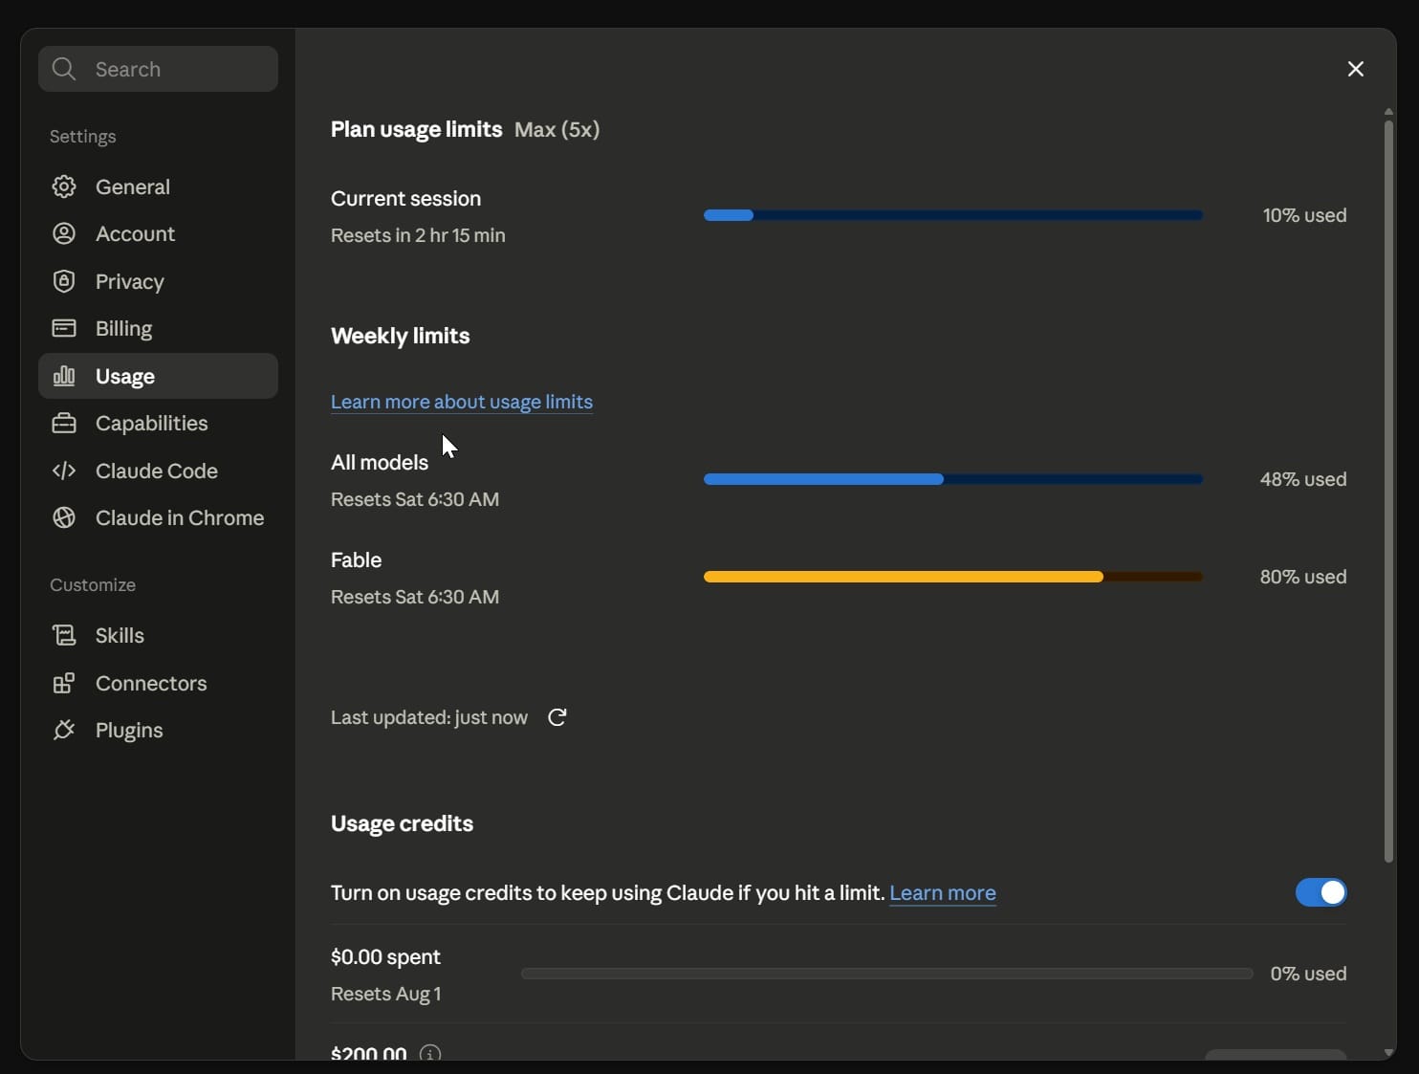Open the Learn more usage credits link

point(943,892)
